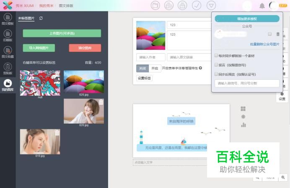This screenshot has height=188, width=290.
Task: Delete the 020.jpg image via trash icon
Action: [x=101, y=102]
